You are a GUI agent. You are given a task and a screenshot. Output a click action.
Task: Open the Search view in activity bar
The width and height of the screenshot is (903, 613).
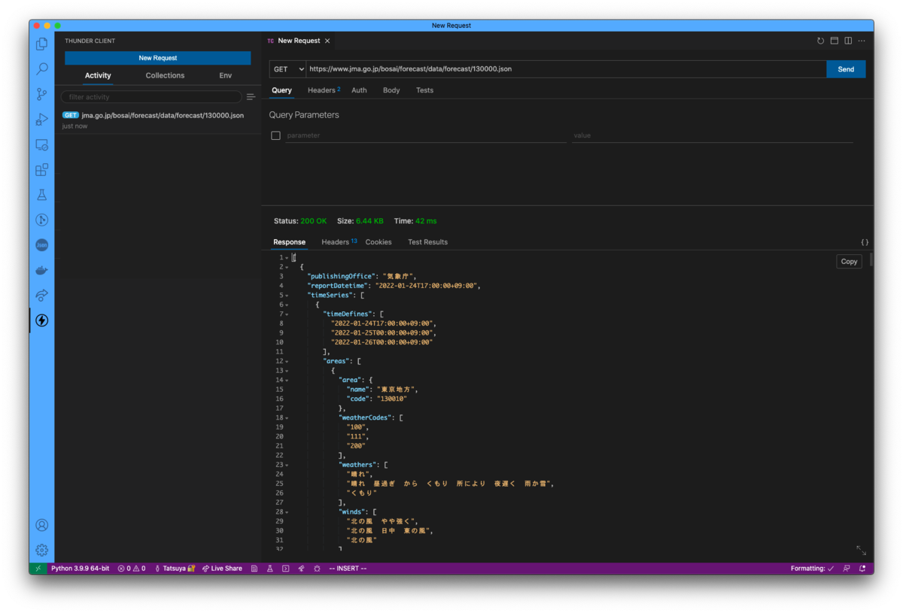pos(42,69)
